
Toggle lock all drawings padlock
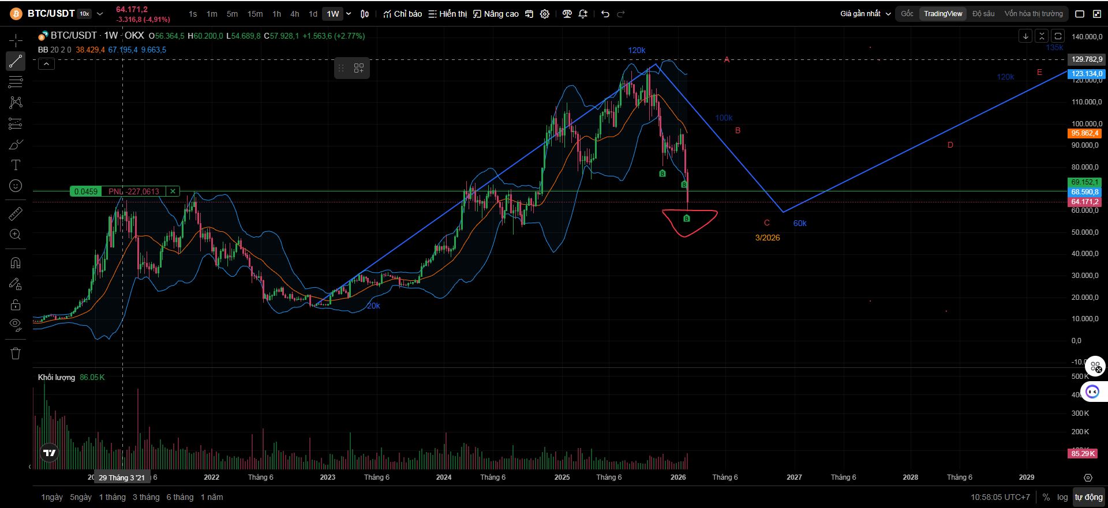coord(16,304)
